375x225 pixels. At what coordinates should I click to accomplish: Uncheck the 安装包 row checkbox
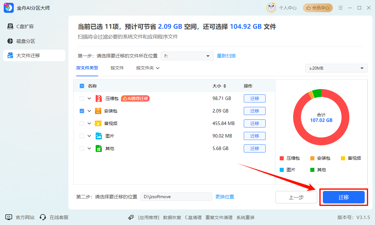[82, 111]
